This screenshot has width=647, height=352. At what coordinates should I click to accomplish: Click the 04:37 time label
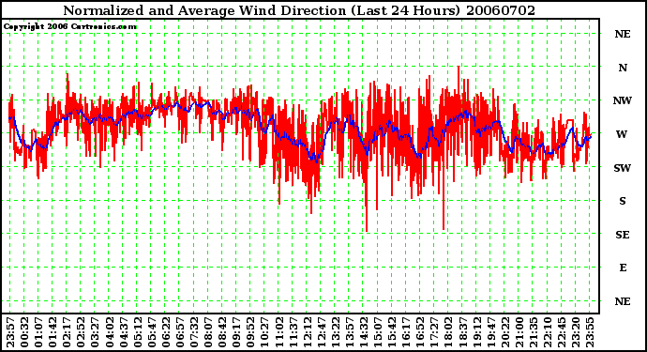coord(124,332)
